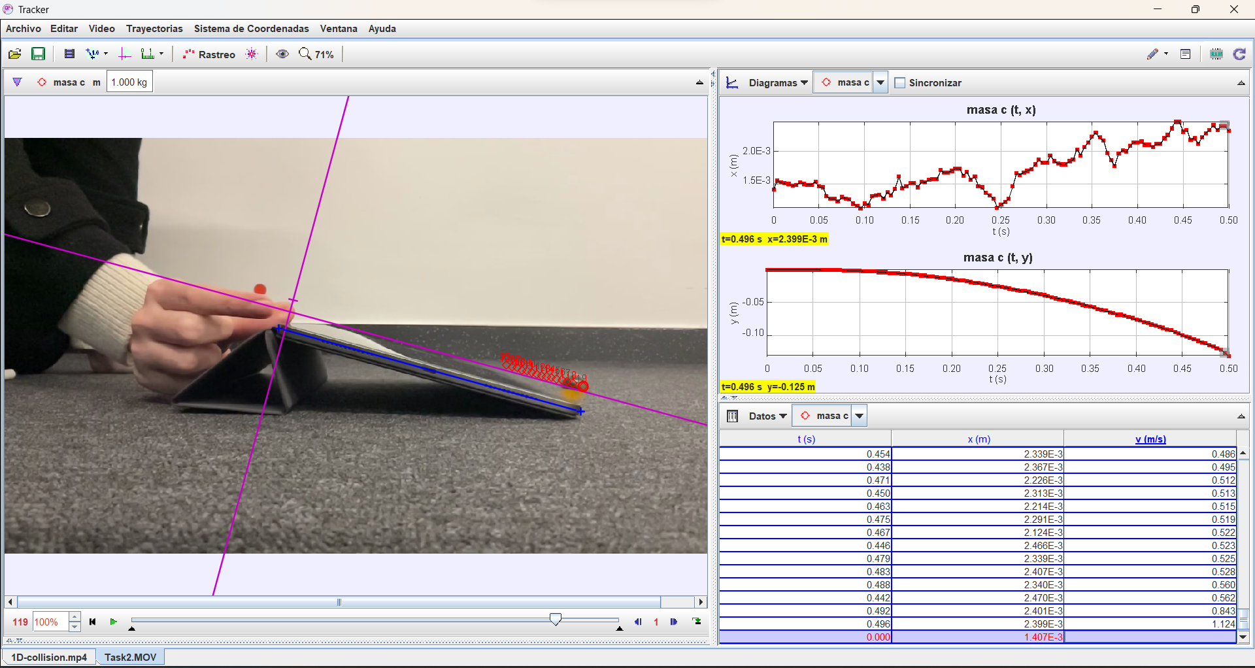Sort by the v (m/s) column header
This screenshot has width=1255, height=668.
[1150, 439]
